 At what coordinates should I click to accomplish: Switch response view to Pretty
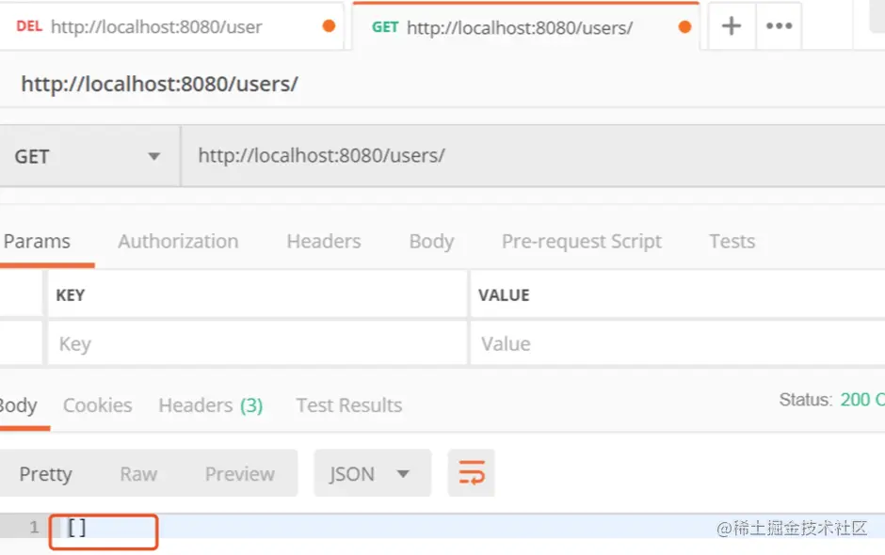[46, 474]
